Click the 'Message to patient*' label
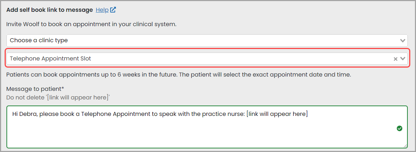416x152 pixels. (35, 89)
